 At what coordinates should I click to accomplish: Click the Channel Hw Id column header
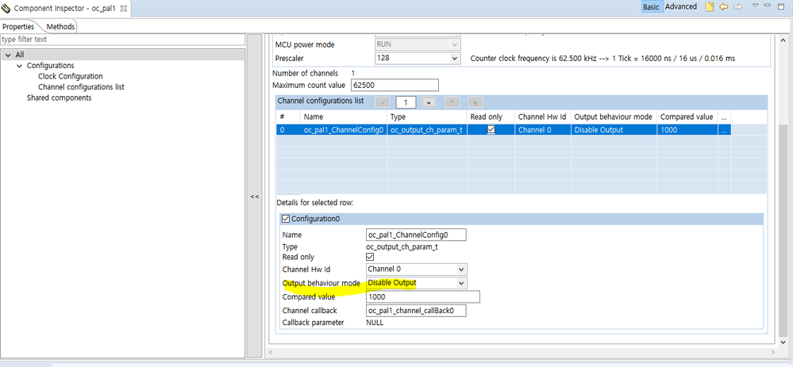[x=543, y=117]
